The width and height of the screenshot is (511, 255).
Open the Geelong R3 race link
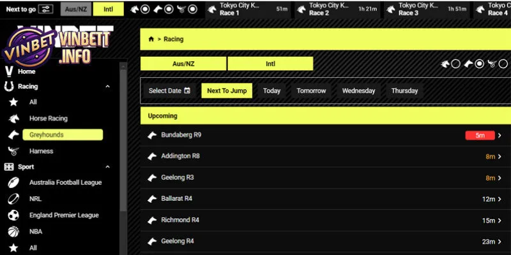coord(178,177)
